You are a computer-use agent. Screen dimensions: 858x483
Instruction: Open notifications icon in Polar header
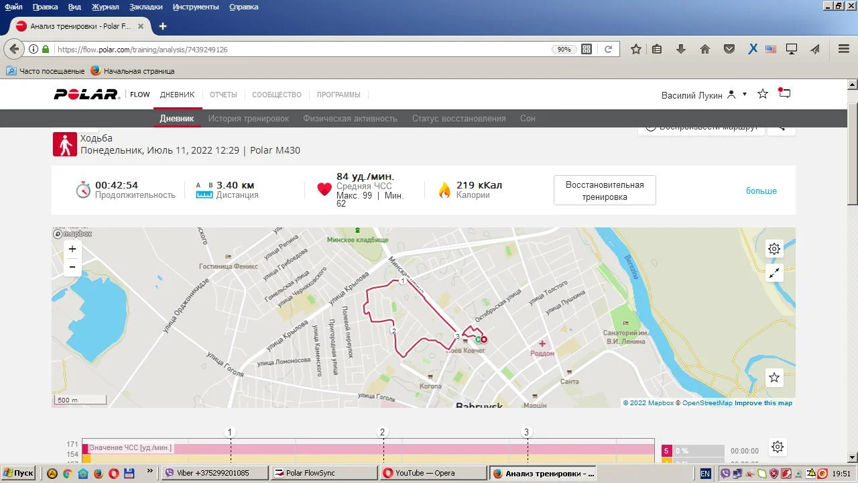coord(784,94)
